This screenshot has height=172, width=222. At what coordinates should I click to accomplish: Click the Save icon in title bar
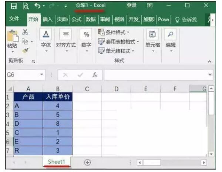click(14, 6)
